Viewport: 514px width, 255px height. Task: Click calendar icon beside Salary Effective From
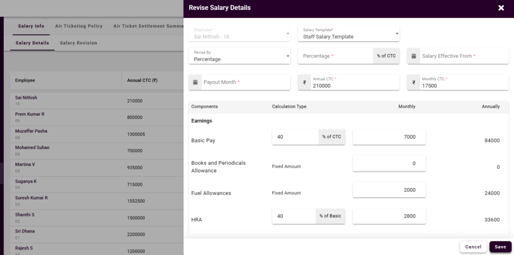(414, 56)
